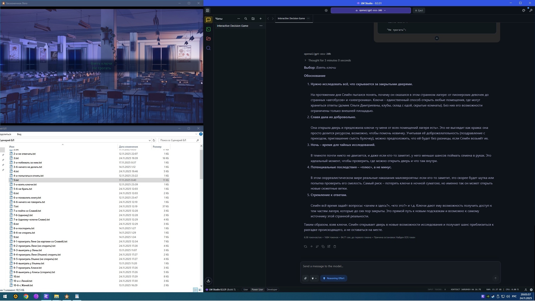Select the Interactive Decision Game tab
This screenshot has height=301, width=535.
click(291, 18)
